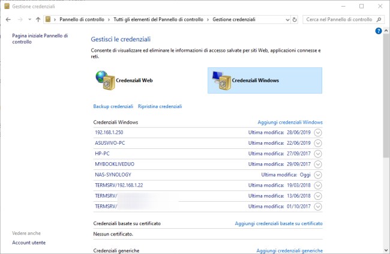The height and width of the screenshot is (254, 390).
Task: Expand the NAS-SYNOLOGY credential chevron
Action: [x=318, y=175]
